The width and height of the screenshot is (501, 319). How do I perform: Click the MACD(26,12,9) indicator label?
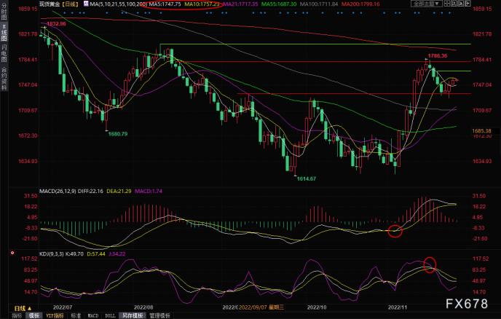point(60,190)
